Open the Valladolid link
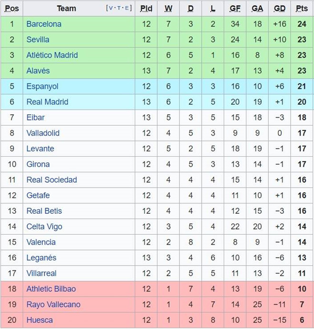The width and height of the screenshot is (314, 329). click(x=43, y=133)
